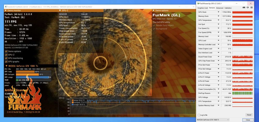Screen dimensions: 259x122
Task: Click the 'hotspot: 77.4 °C' graph legend entry
Action: click(x=79, y=102)
